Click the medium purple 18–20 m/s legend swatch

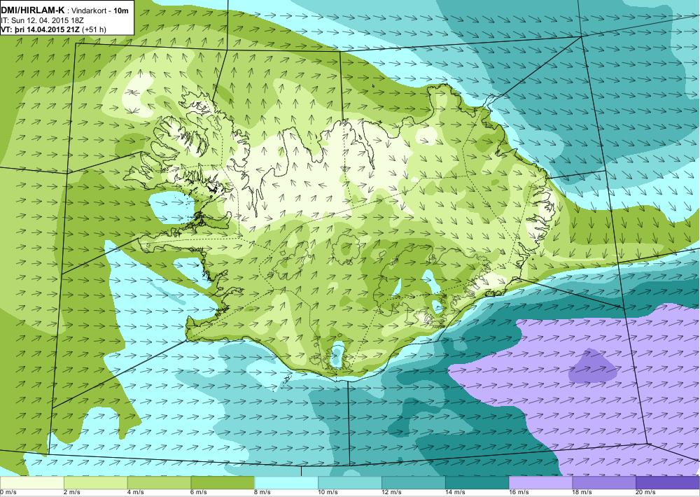click(604, 482)
